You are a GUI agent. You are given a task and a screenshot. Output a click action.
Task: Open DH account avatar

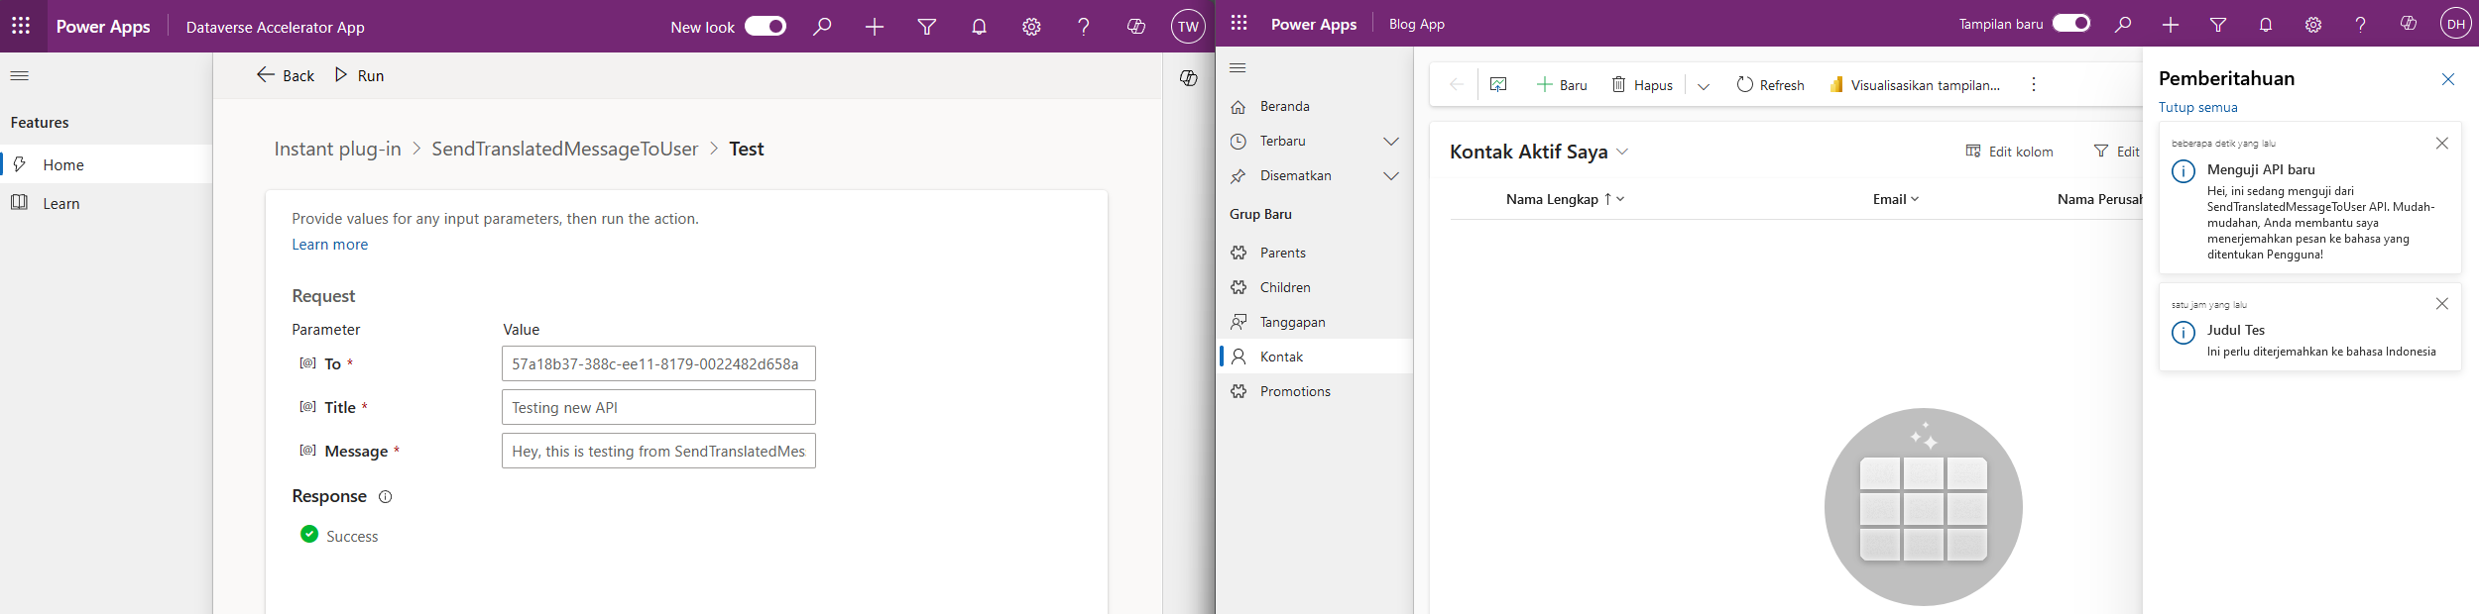point(2455,24)
